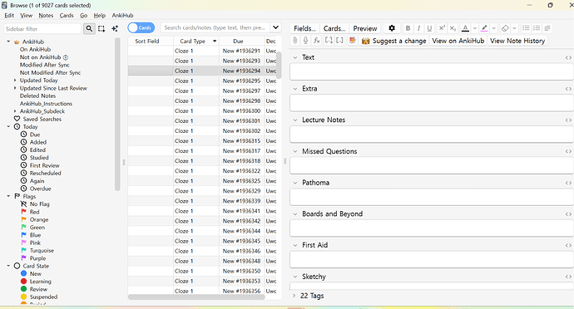Apply italic formatting in editor toolbar
Image resolution: width=574 pixels, height=309 pixels.
point(418,28)
